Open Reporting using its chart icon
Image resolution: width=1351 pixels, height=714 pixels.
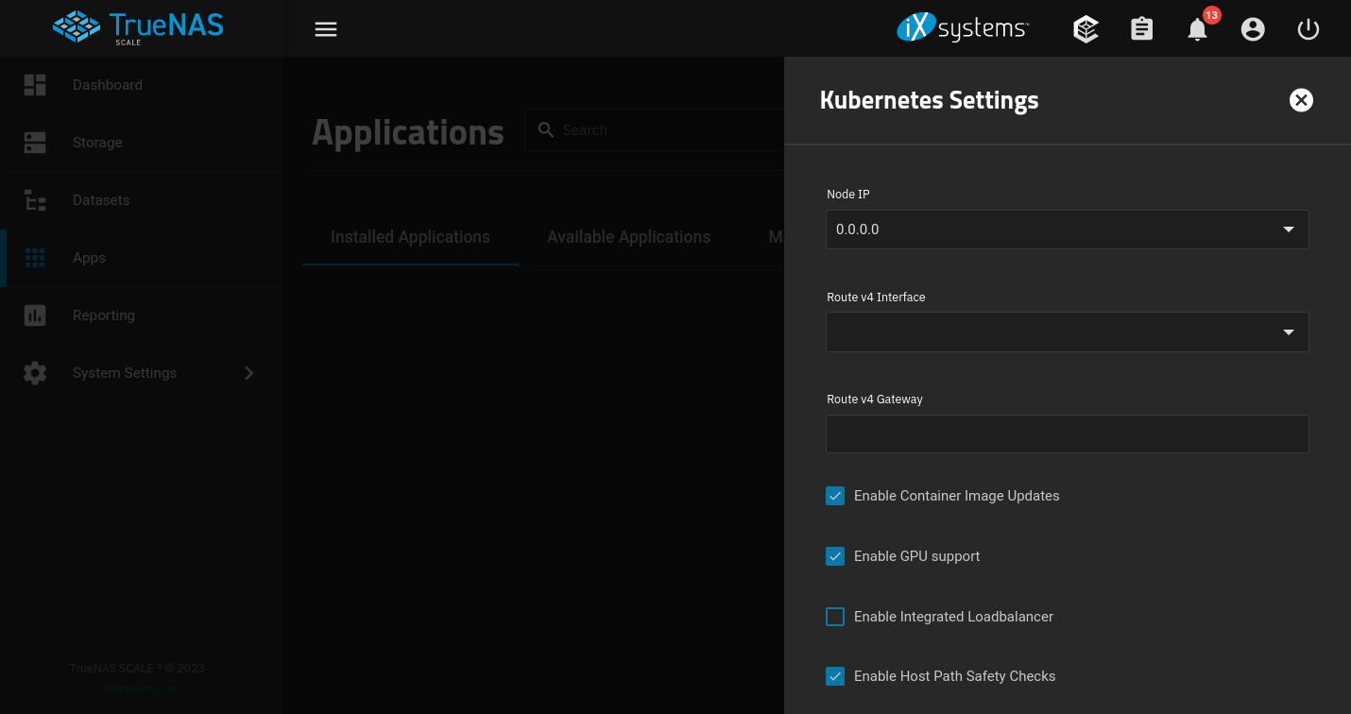point(35,314)
